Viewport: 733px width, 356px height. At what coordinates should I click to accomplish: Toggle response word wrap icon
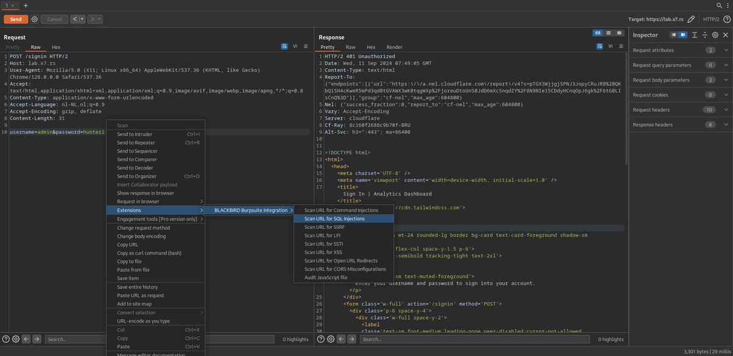point(600,46)
